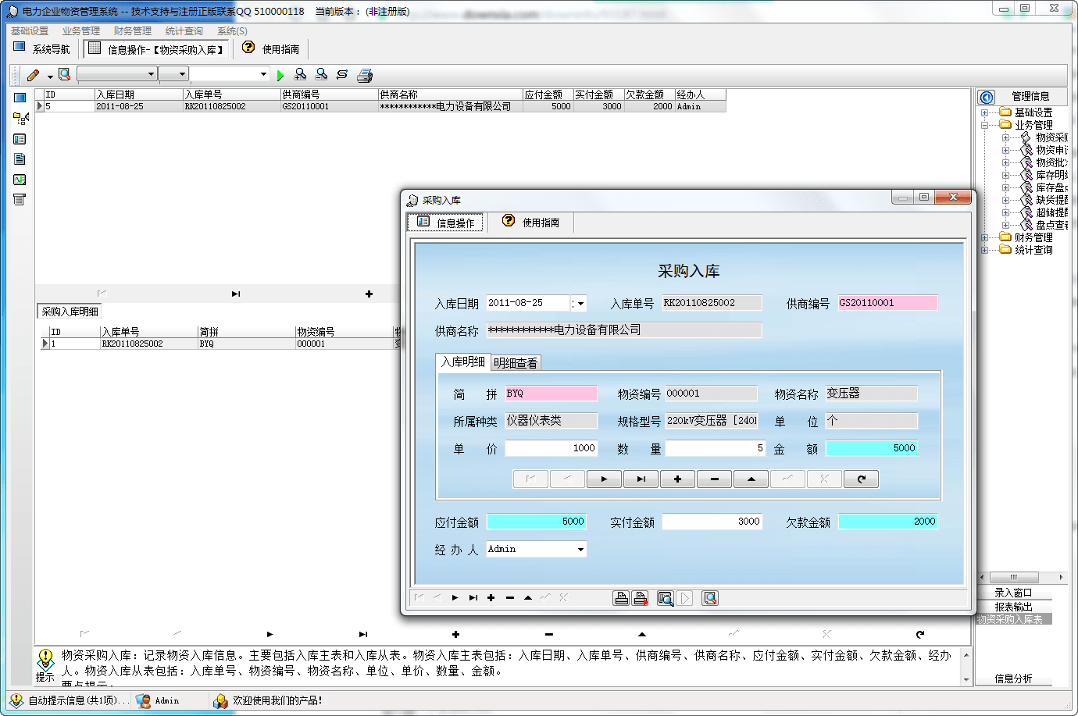Screen dimensions: 1078x716
Task: Click the 实付金额 input field
Action: (x=712, y=522)
